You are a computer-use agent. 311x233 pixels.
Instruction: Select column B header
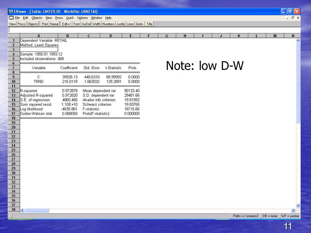click(68, 36)
